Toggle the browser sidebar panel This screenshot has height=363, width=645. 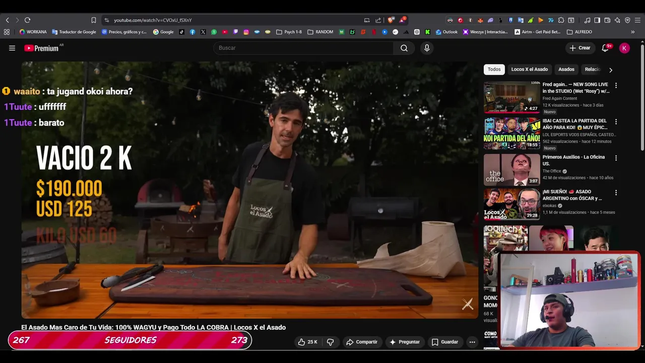(x=597, y=20)
